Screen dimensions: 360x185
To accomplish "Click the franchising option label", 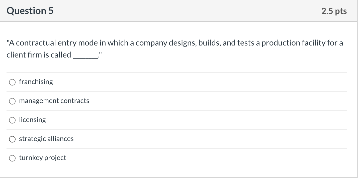I will point(36,82).
